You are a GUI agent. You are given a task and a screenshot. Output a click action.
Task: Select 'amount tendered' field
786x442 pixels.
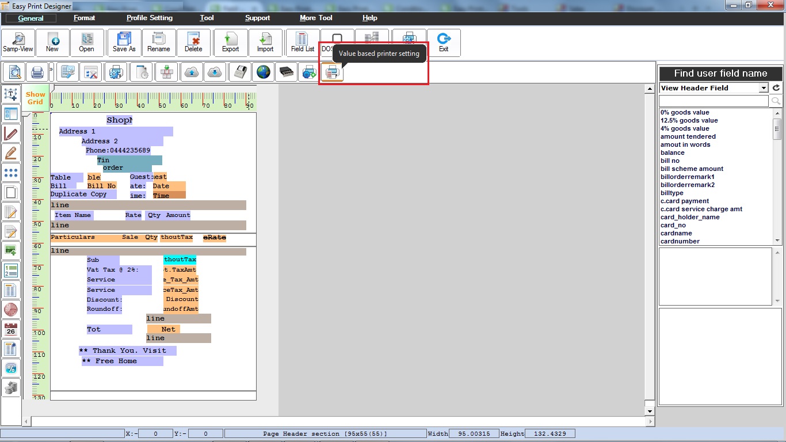click(688, 136)
